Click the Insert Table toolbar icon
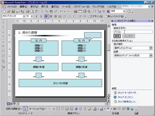 click(x=80, y=11)
